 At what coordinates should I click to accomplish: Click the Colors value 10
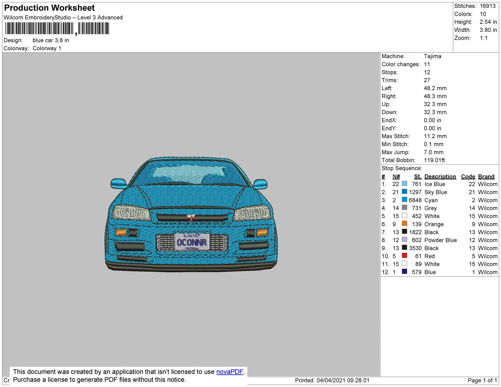pos(483,14)
